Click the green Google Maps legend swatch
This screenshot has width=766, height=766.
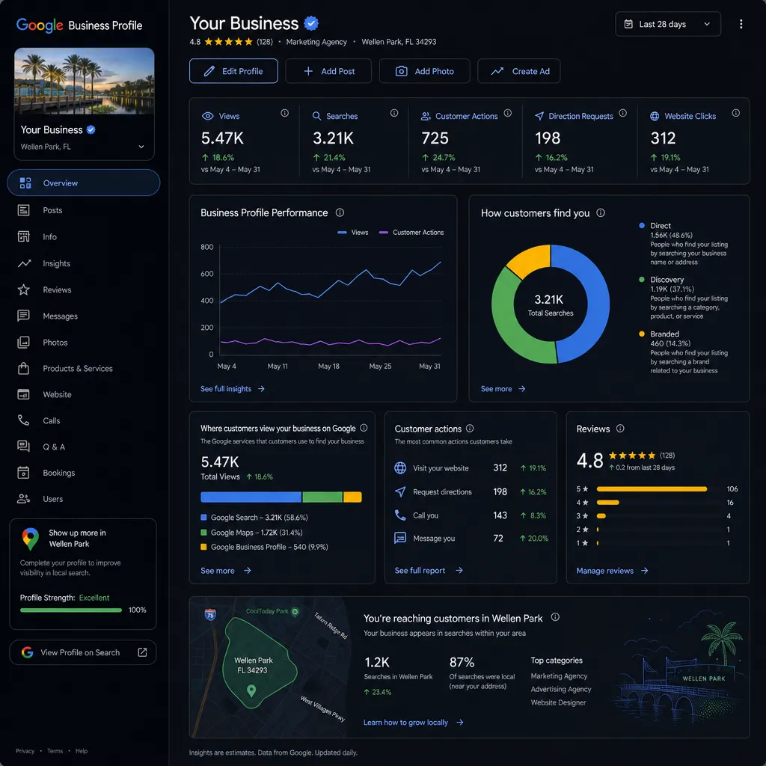pyautogui.click(x=203, y=533)
